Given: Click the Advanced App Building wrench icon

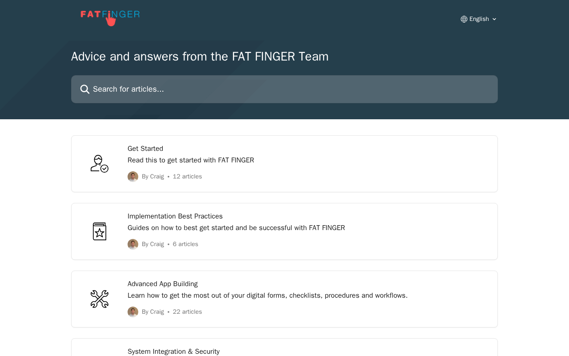Looking at the screenshot, I should click(x=100, y=299).
